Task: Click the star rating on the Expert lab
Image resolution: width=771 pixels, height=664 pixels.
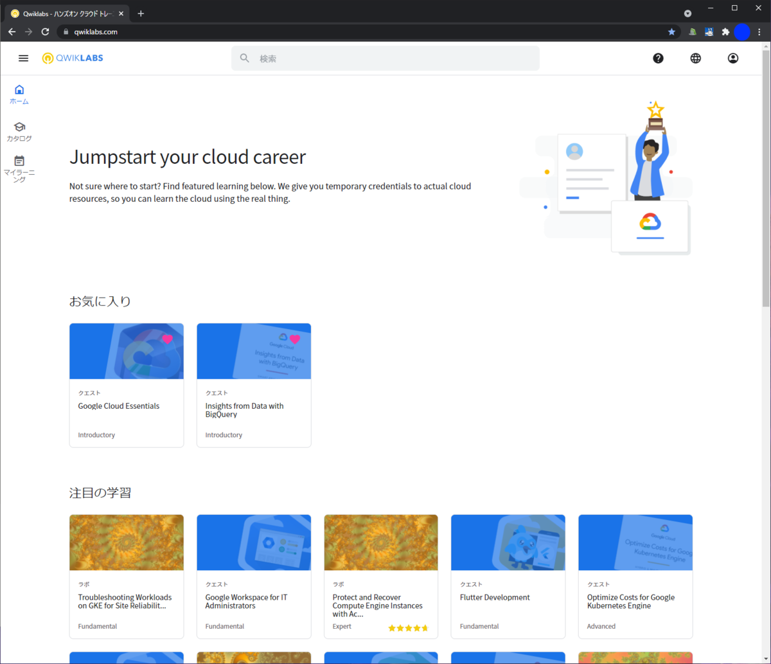Action: point(407,627)
